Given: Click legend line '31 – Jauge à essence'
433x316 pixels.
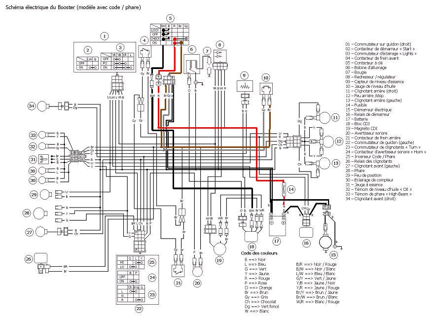Looking at the screenshot, I should coord(364,185).
